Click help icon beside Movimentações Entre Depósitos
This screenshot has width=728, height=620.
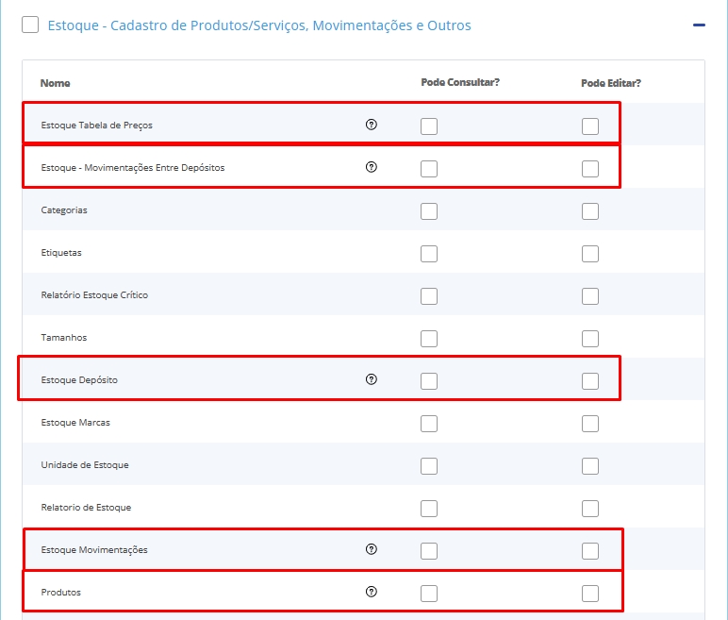coord(371,167)
